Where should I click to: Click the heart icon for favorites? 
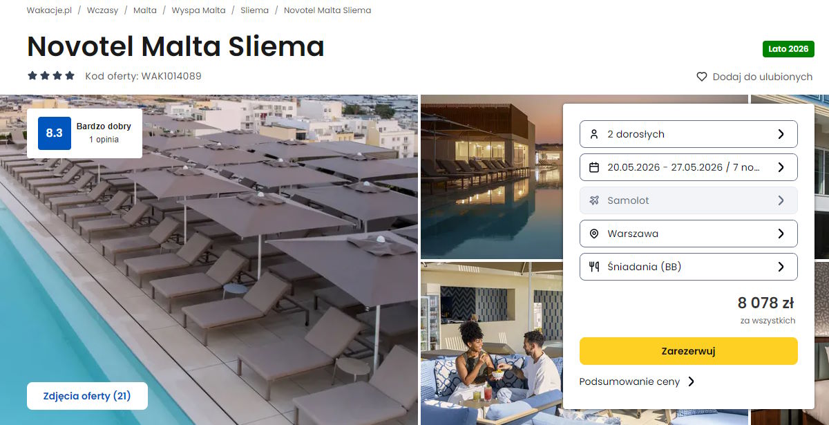click(x=702, y=77)
